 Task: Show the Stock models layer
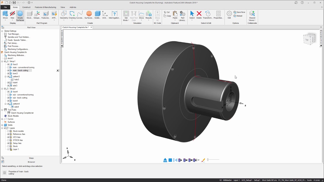[8, 131]
